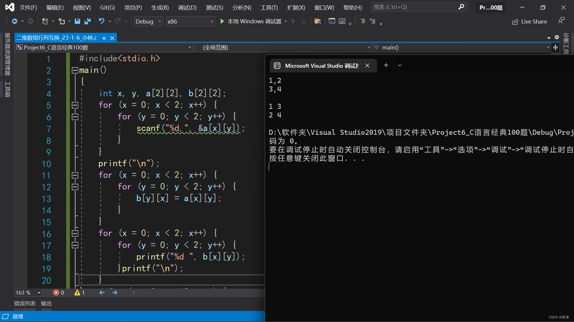Image resolution: width=574 pixels, height=322 pixels.
Task: Click the editor tab settings gear
Action: coord(557,37)
